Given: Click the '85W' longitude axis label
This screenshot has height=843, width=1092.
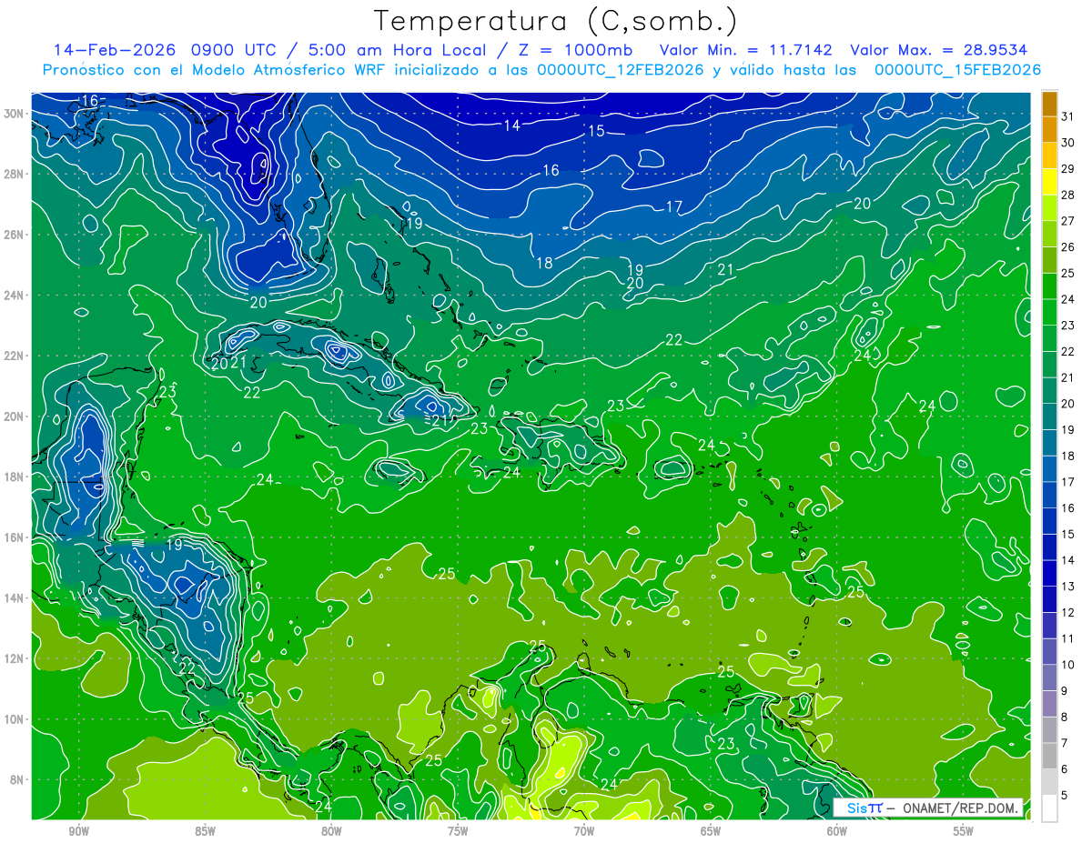Looking at the screenshot, I should coord(205,831).
